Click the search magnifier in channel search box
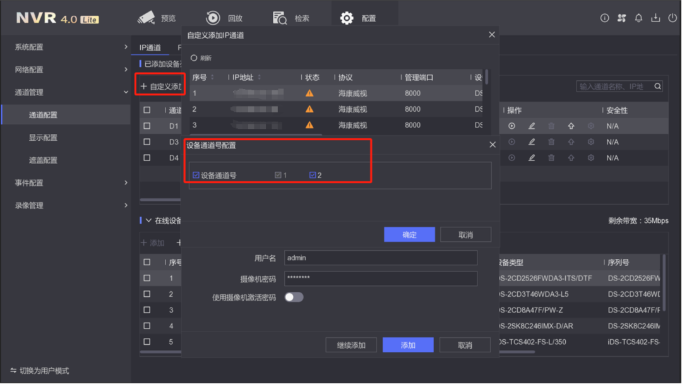The height and width of the screenshot is (384, 682). (657, 87)
